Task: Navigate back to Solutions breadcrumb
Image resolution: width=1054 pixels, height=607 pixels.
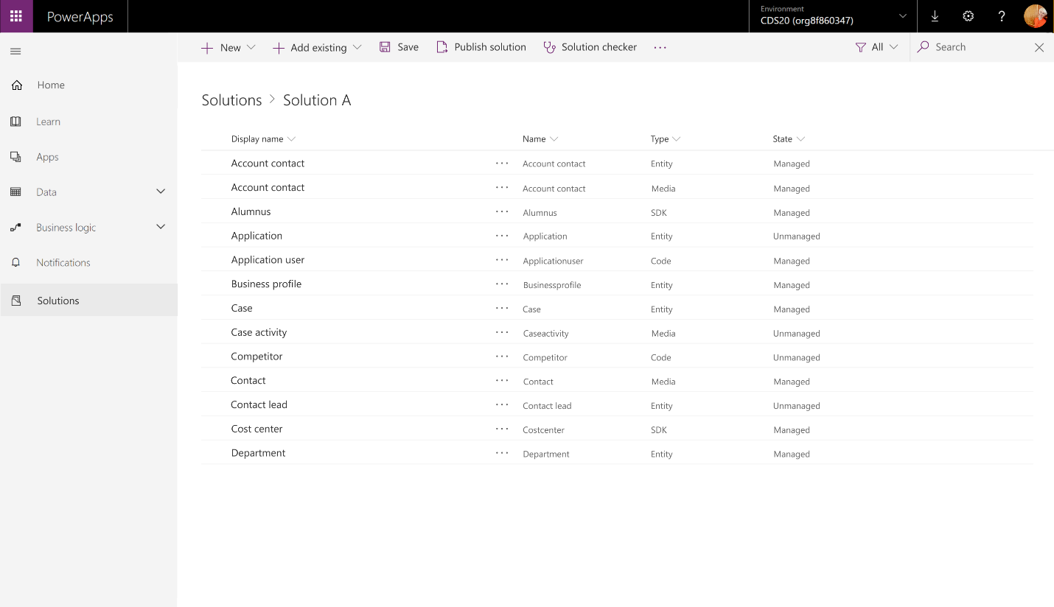Action: (x=231, y=100)
